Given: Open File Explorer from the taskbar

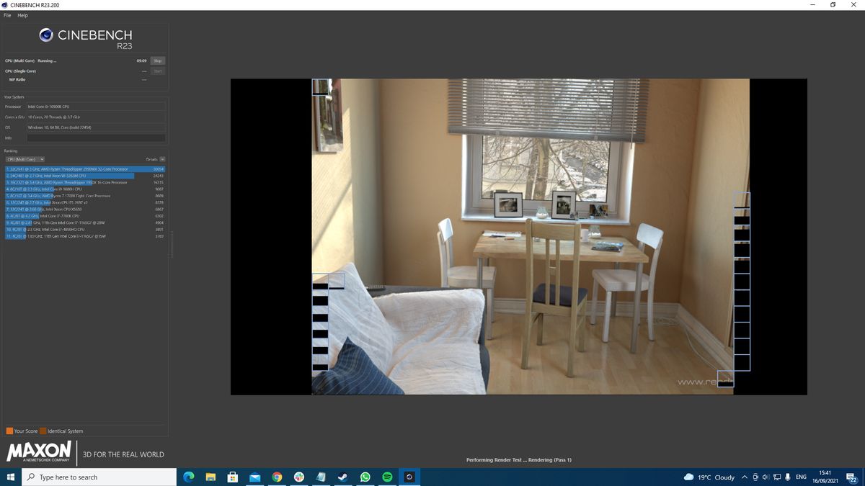Looking at the screenshot, I should (211, 477).
